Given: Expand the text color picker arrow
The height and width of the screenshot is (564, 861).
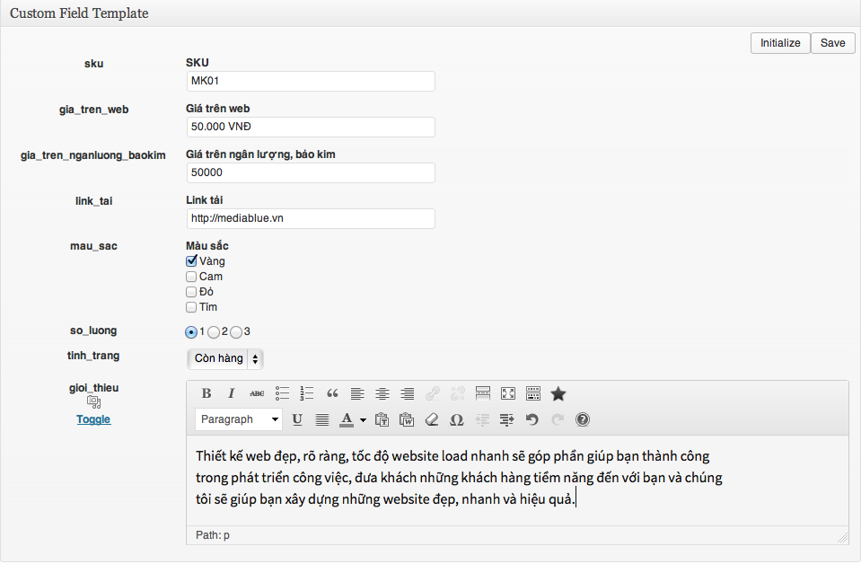Looking at the screenshot, I should point(363,419).
